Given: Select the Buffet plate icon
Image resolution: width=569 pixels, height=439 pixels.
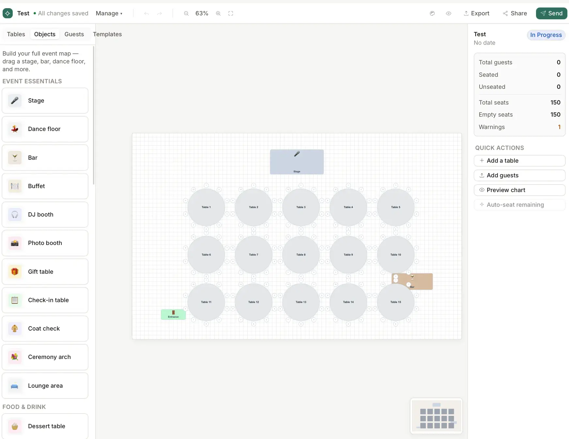Looking at the screenshot, I should (15, 186).
